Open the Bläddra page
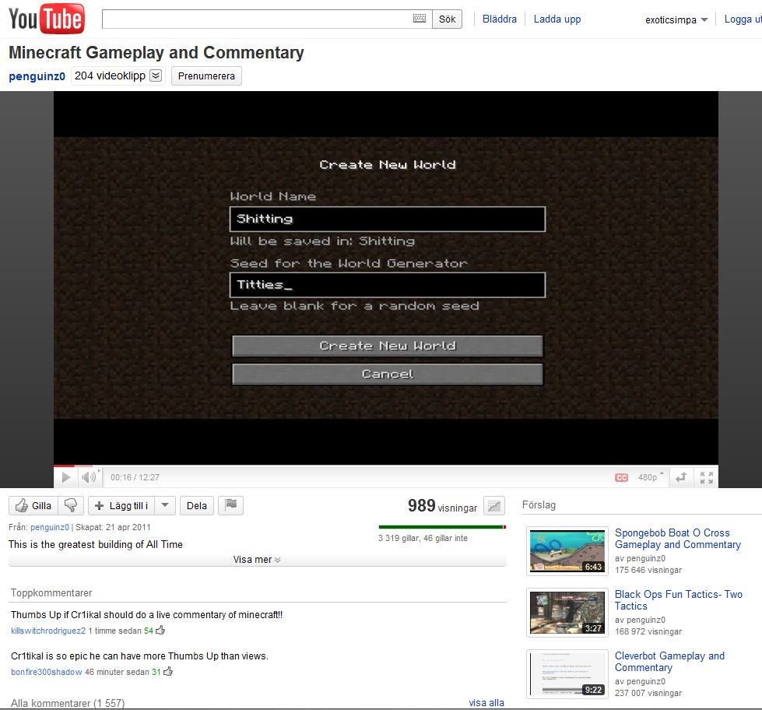 tap(500, 19)
